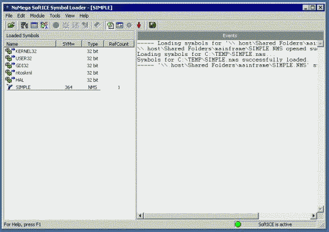Sort by the Type column header

93,44
